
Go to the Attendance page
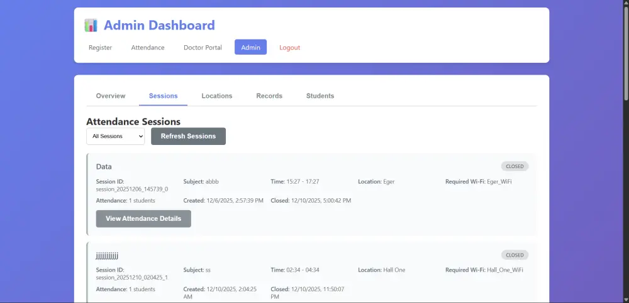click(x=148, y=47)
